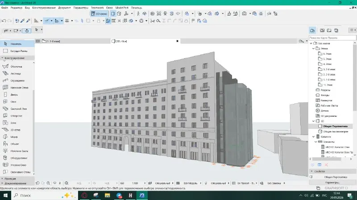
Task: Toggle the highlighted perspective view icon
Action: [113, 14]
